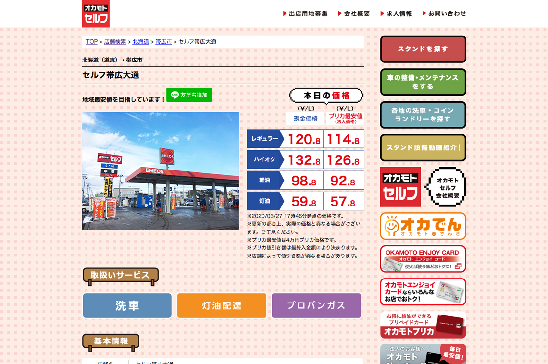Open the 求人情報 menu item
This screenshot has height=364, width=548.
pos(396,13)
